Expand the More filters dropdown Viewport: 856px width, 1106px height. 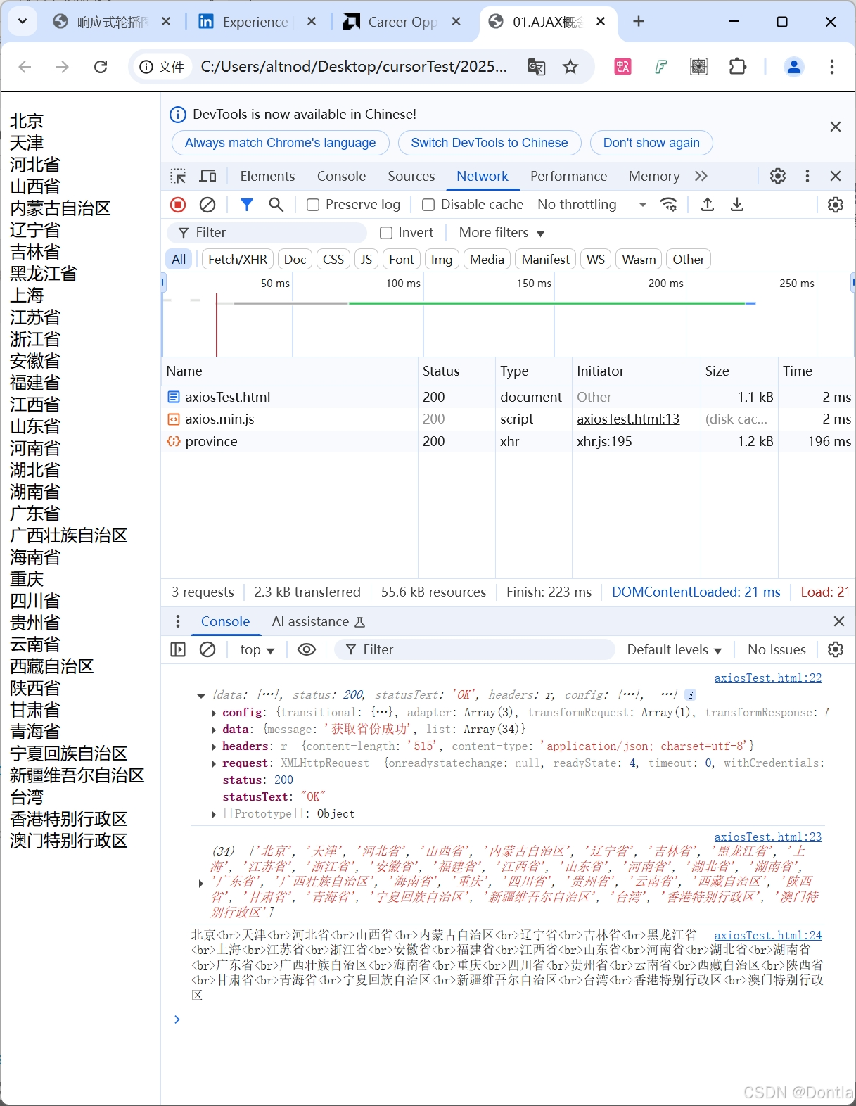pos(502,233)
